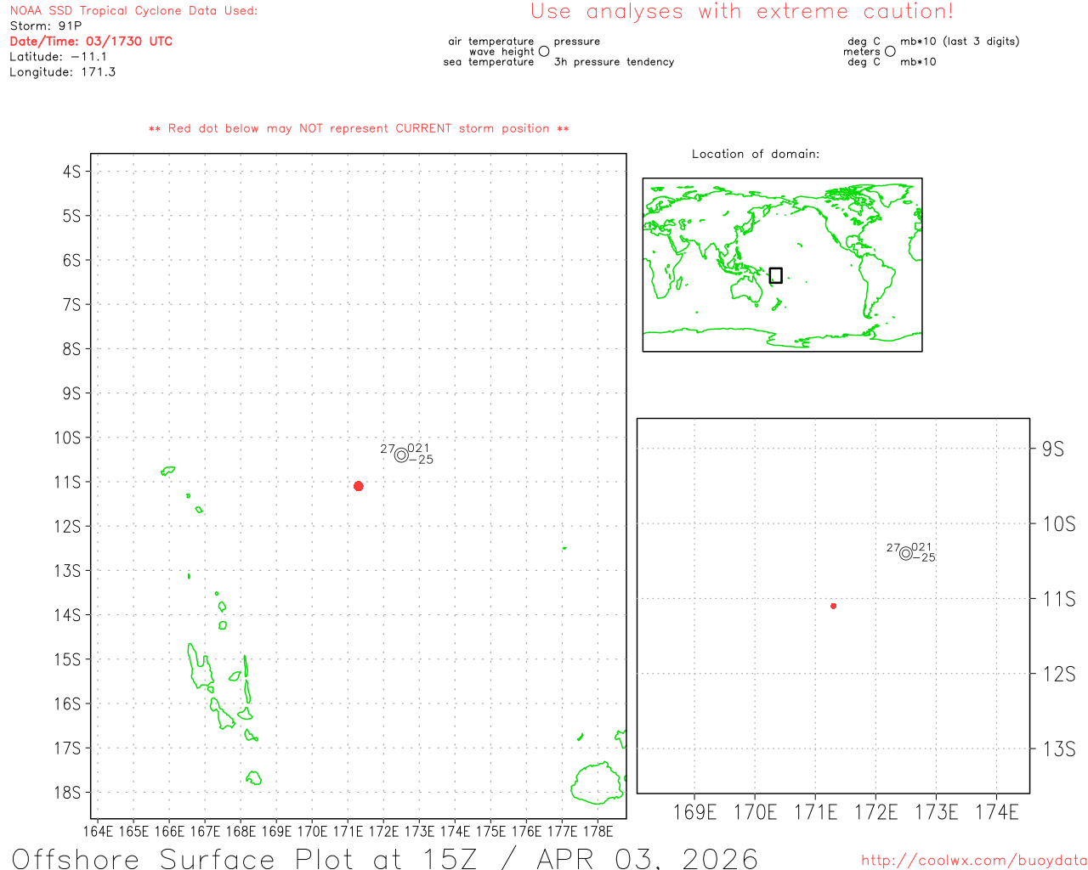Click air temperature value 27 on main map
Screen dimensions: 1088x870
(388, 449)
